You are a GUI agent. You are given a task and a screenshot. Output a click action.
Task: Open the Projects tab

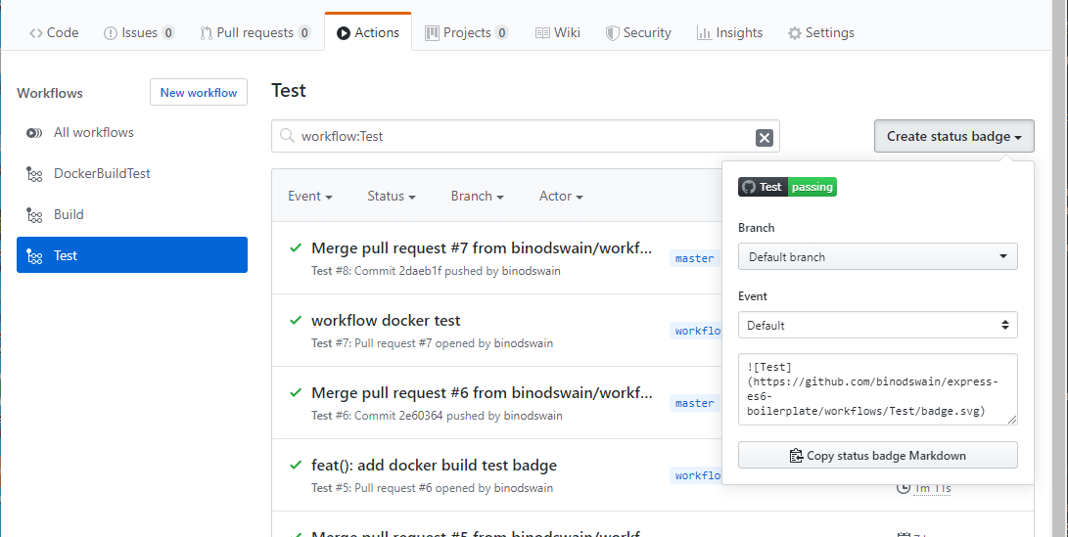point(467,32)
